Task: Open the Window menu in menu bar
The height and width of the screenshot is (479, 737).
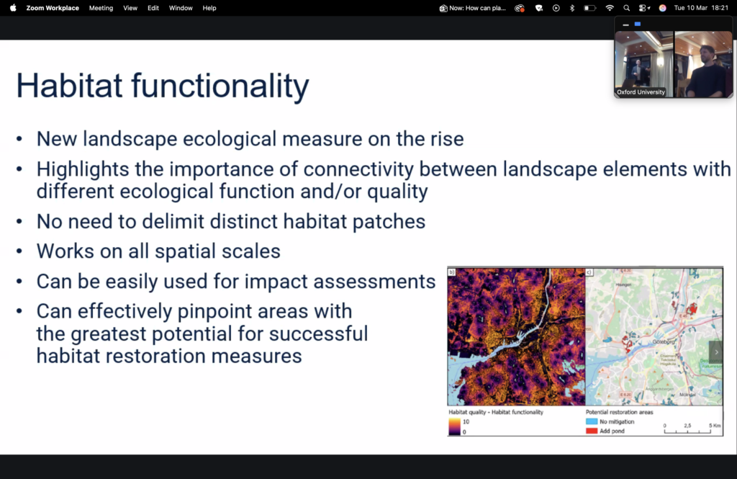Action: [181, 8]
